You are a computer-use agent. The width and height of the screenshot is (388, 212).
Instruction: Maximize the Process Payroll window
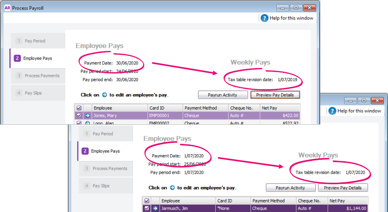point(296,8)
